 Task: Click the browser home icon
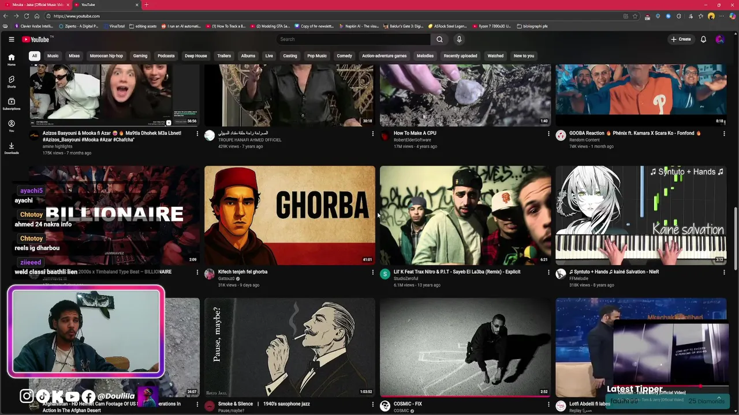36,16
